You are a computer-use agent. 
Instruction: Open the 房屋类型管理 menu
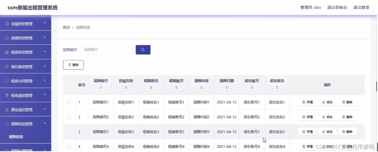26,24
